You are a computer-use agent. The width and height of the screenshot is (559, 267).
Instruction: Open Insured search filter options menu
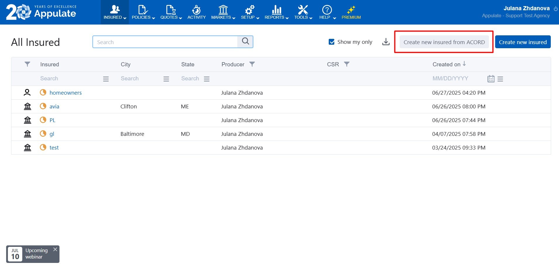click(x=106, y=79)
